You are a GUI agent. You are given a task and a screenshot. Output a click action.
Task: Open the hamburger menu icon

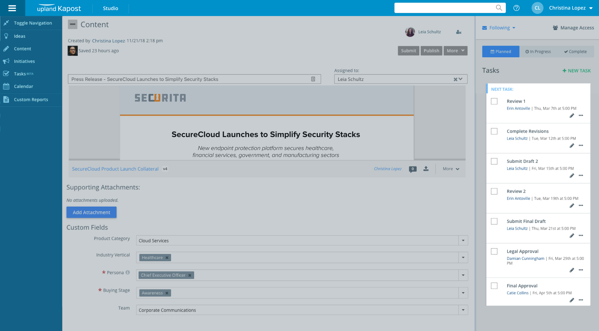12,8
